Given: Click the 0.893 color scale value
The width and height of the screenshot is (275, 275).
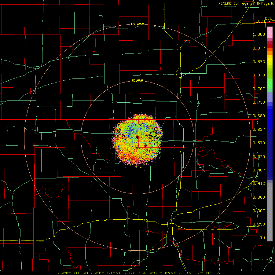Looking at the screenshot, I should coord(259,61).
